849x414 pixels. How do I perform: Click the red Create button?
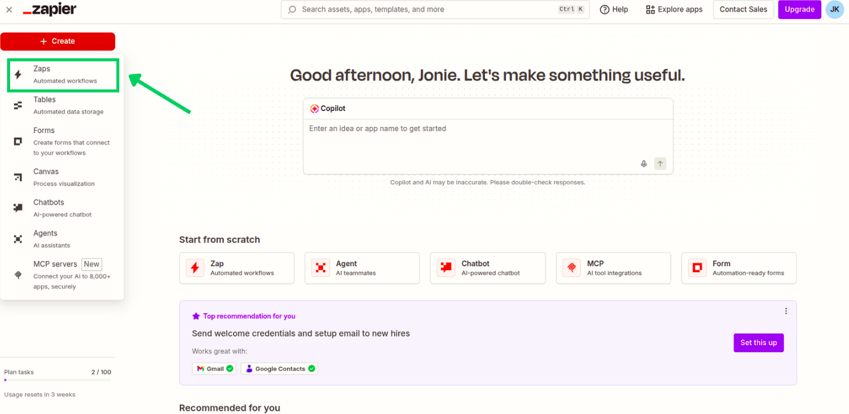(58, 41)
